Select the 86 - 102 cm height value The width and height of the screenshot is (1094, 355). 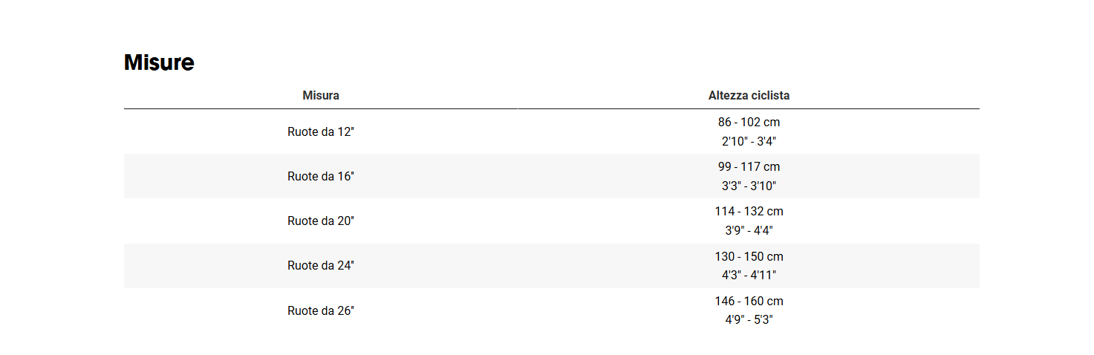pos(749,123)
